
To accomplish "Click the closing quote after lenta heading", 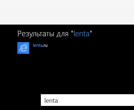I will click(91, 32).
